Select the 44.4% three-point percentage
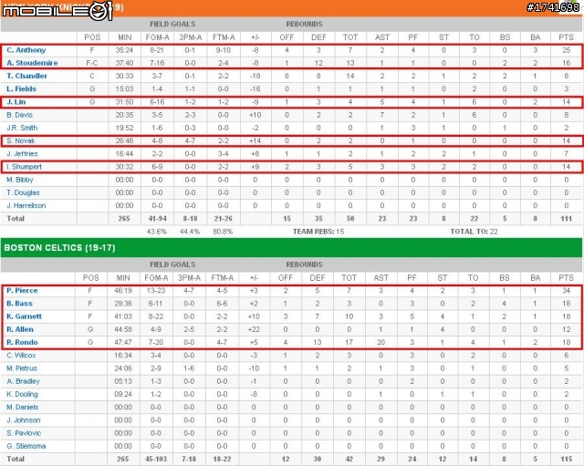This screenshot has height=466, width=584. point(190,232)
